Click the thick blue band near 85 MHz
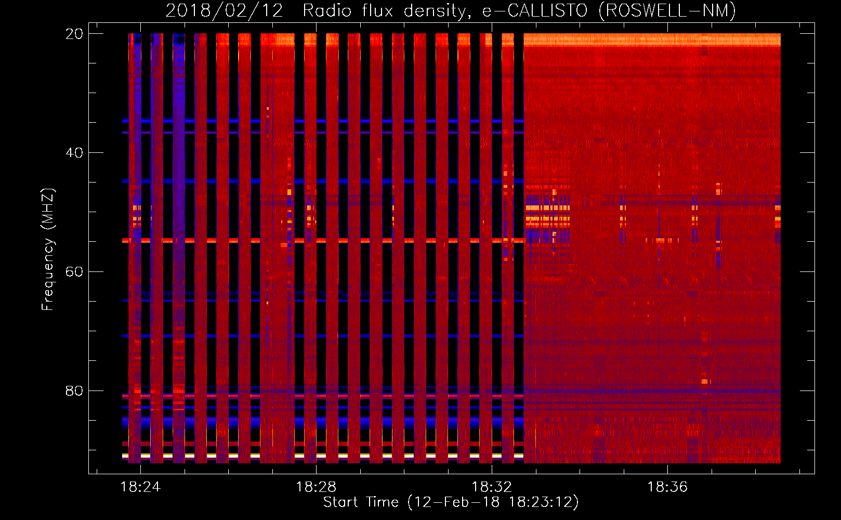Screen dimensions: 841x520 tap(322, 420)
